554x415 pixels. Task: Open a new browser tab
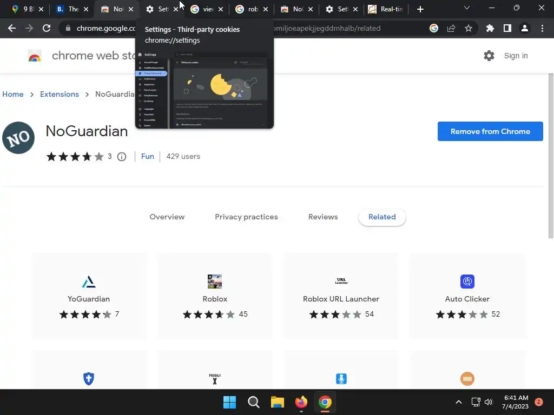point(420,9)
